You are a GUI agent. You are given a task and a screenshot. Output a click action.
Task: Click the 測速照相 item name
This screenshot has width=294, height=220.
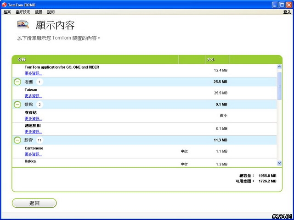point(33,125)
